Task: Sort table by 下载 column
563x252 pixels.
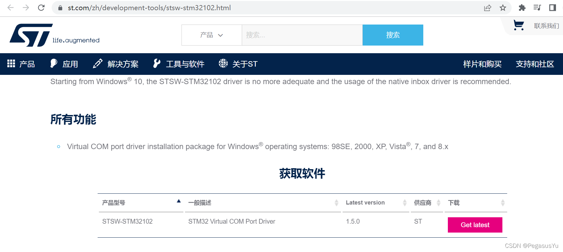Action: [476, 203]
